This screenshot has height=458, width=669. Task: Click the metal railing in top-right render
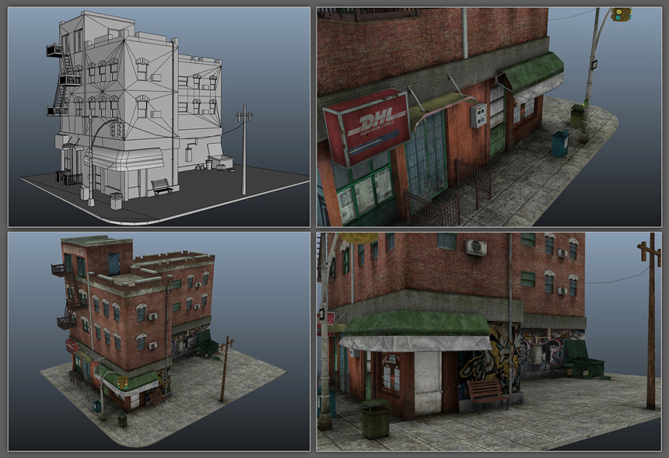pos(472,179)
